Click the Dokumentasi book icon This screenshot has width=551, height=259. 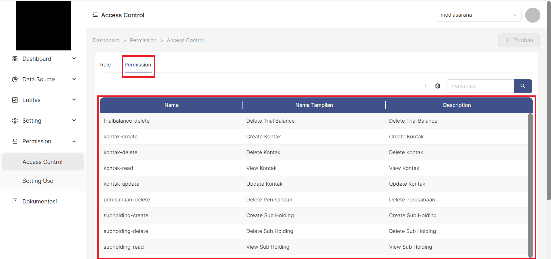point(15,201)
